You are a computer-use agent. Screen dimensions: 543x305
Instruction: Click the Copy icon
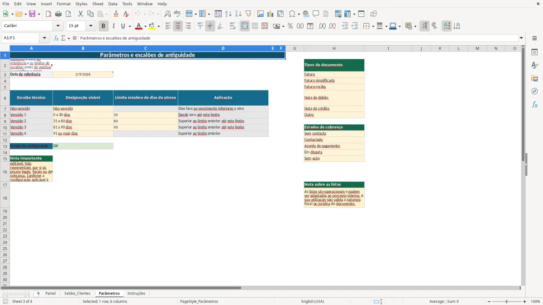(x=90, y=14)
